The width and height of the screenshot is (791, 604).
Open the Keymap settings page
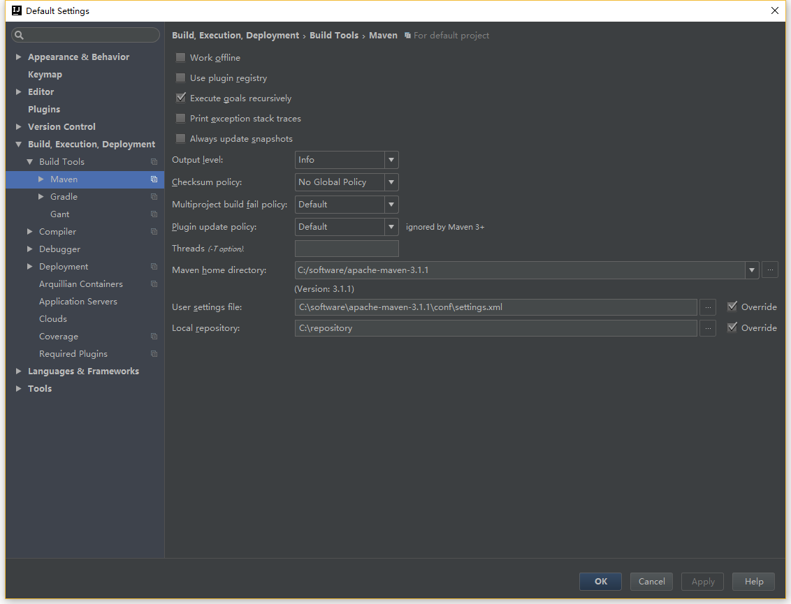pyautogui.click(x=45, y=75)
